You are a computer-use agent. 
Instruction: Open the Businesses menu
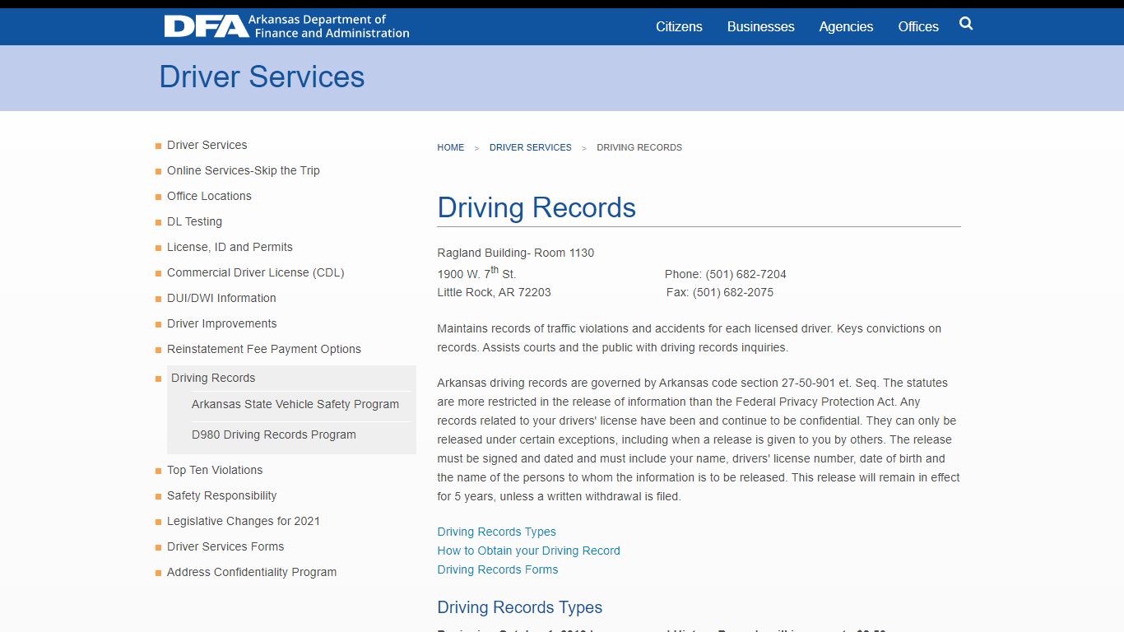pyautogui.click(x=760, y=26)
